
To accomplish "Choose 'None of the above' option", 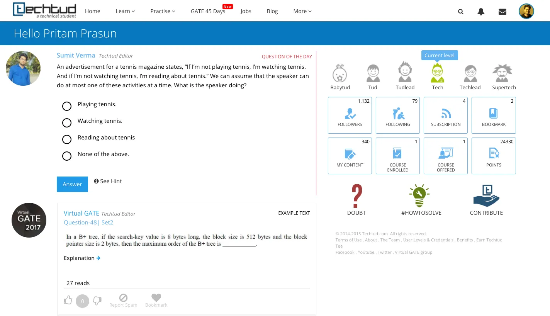I will (x=67, y=156).
